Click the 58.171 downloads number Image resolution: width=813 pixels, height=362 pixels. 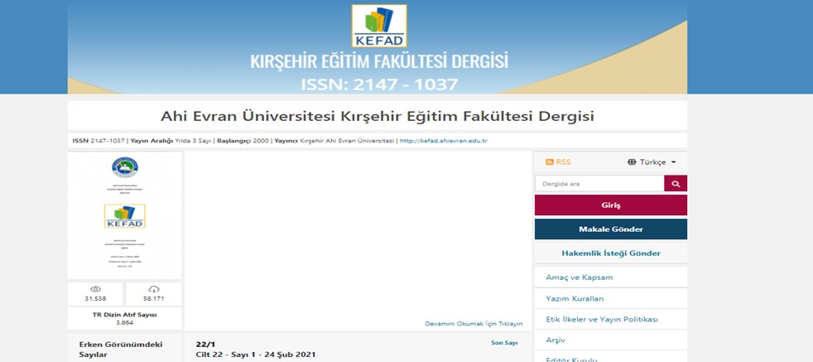coord(154,299)
